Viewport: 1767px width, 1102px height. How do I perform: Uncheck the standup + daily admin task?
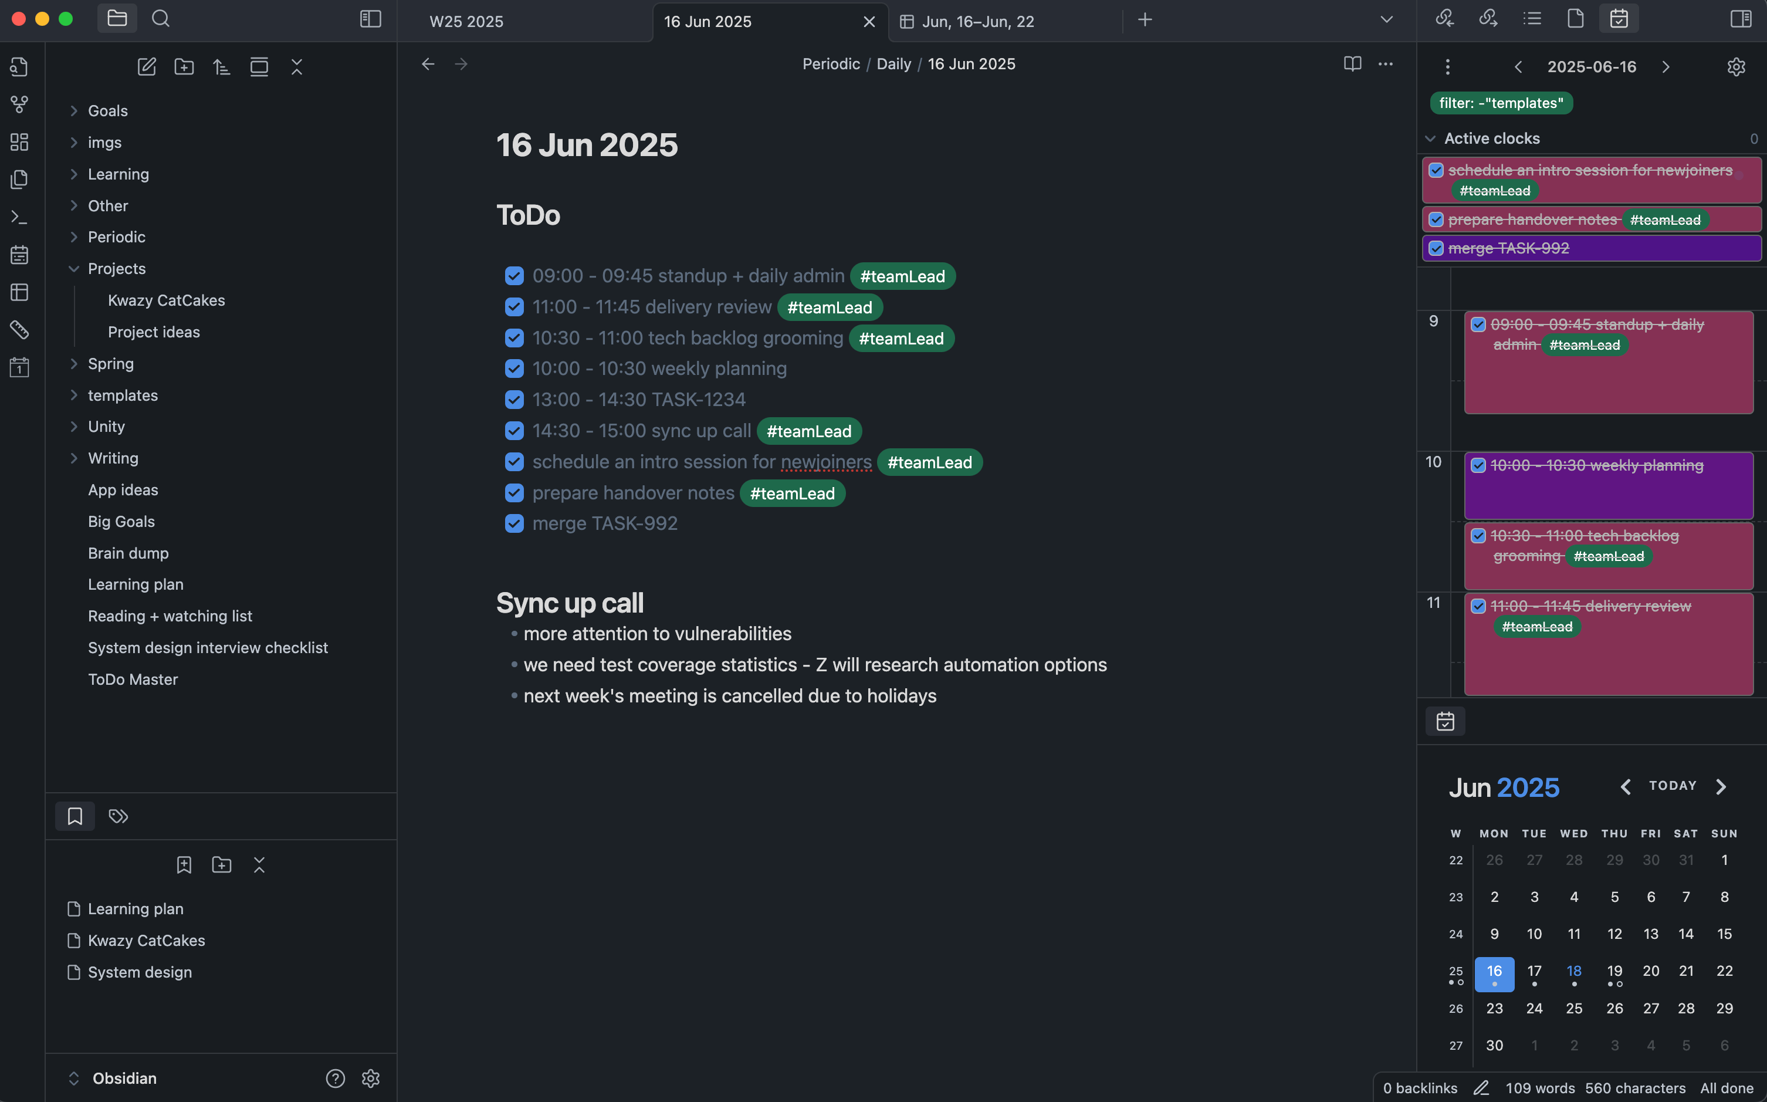[x=514, y=276]
